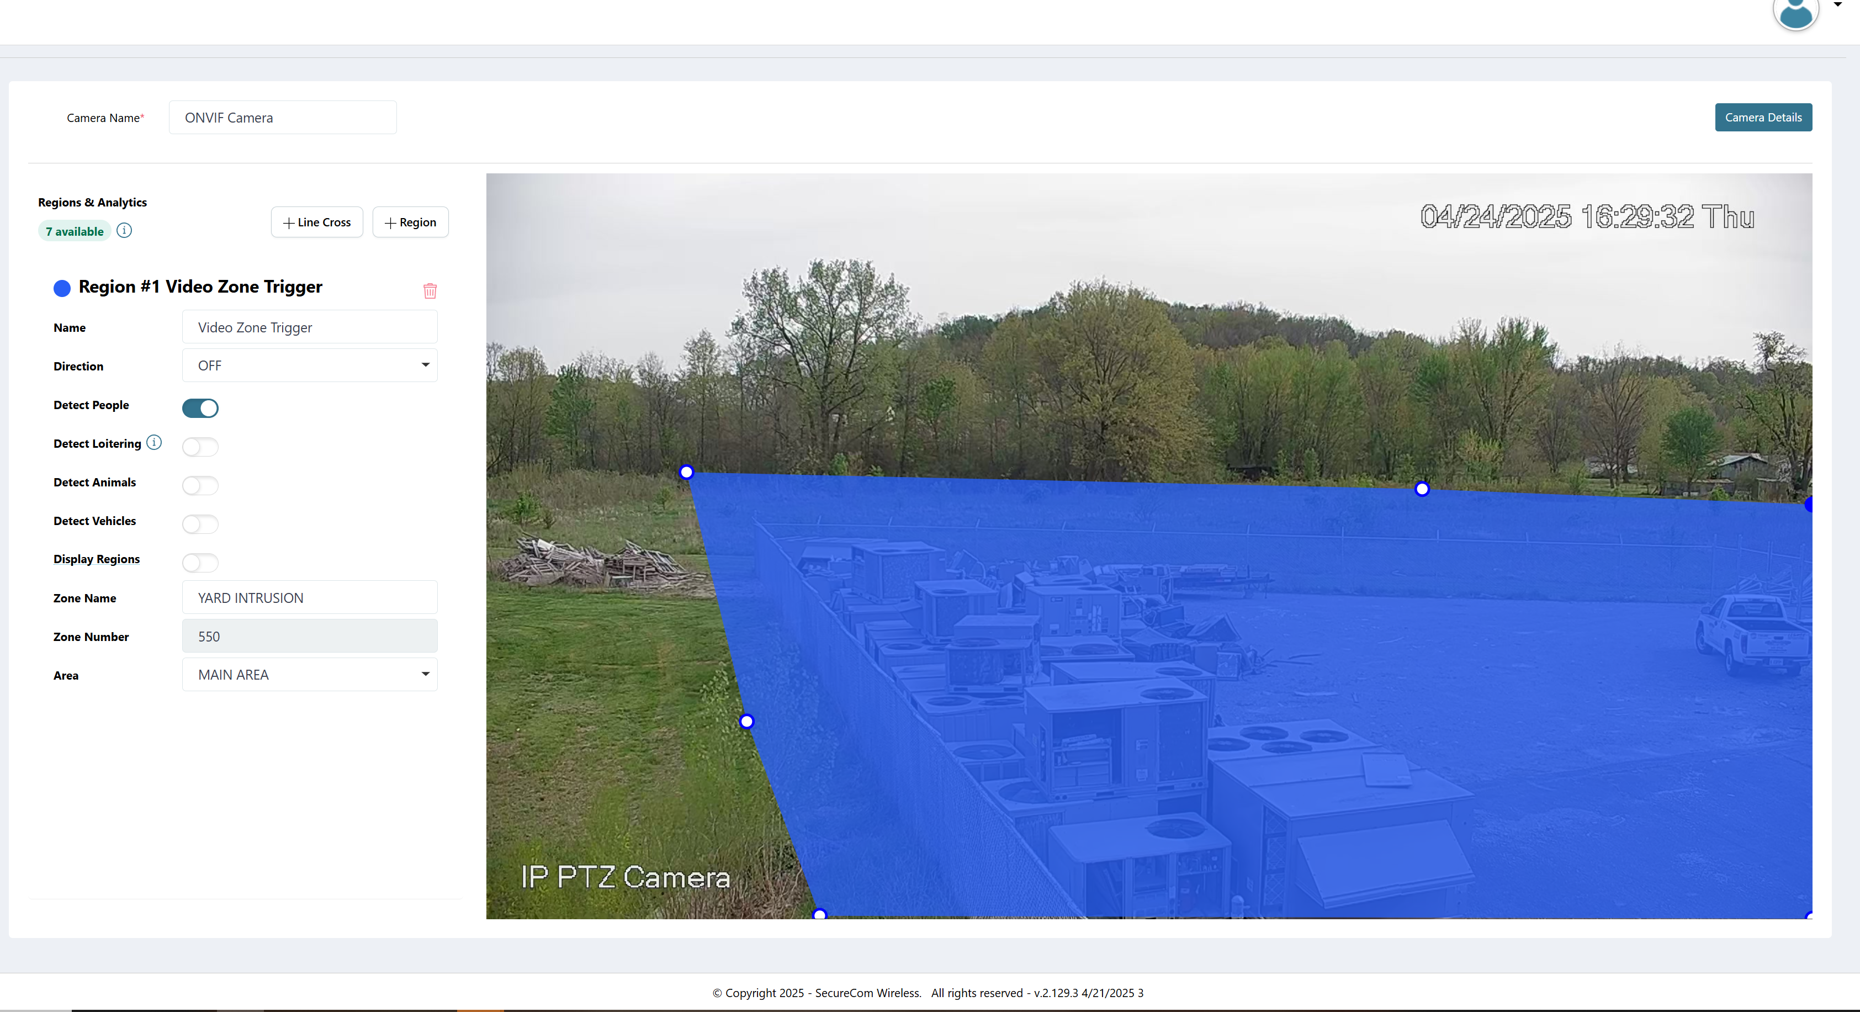Open Camera Details

pyautogui.click(x=1762, y=117)
